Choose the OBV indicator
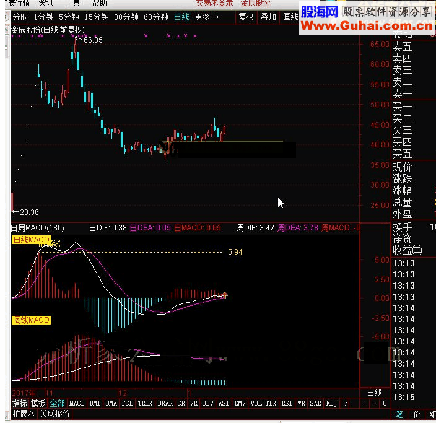Viewport: 436px width, 423px height. point(208,403)
